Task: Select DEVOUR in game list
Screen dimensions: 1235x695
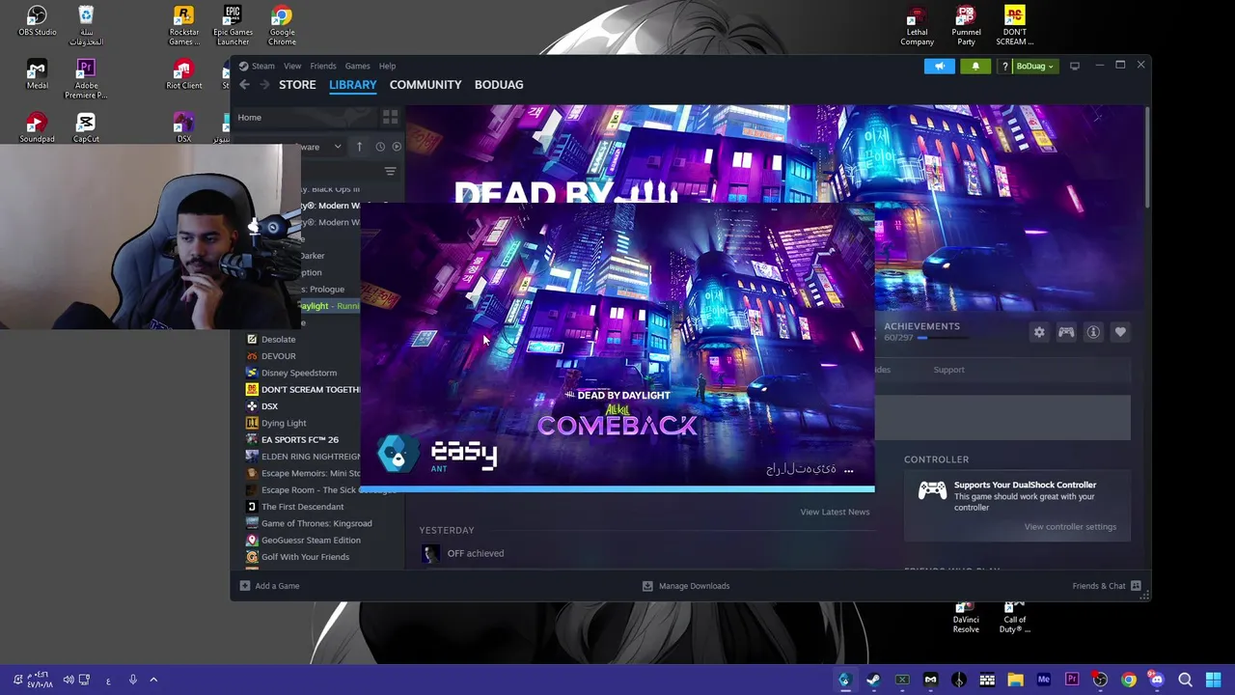Action: (x=278, y=356)
